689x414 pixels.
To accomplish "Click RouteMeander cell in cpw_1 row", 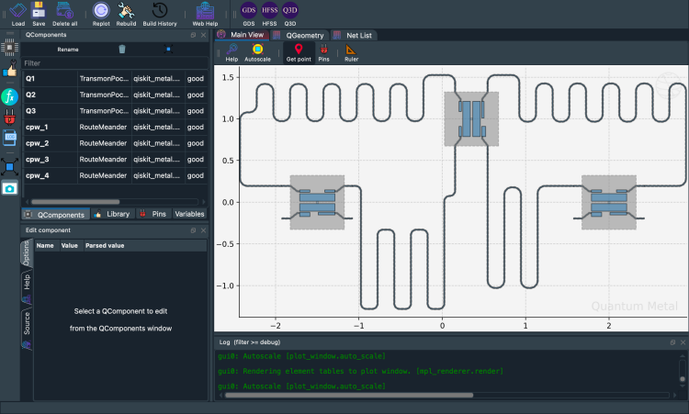I will 103,127.
